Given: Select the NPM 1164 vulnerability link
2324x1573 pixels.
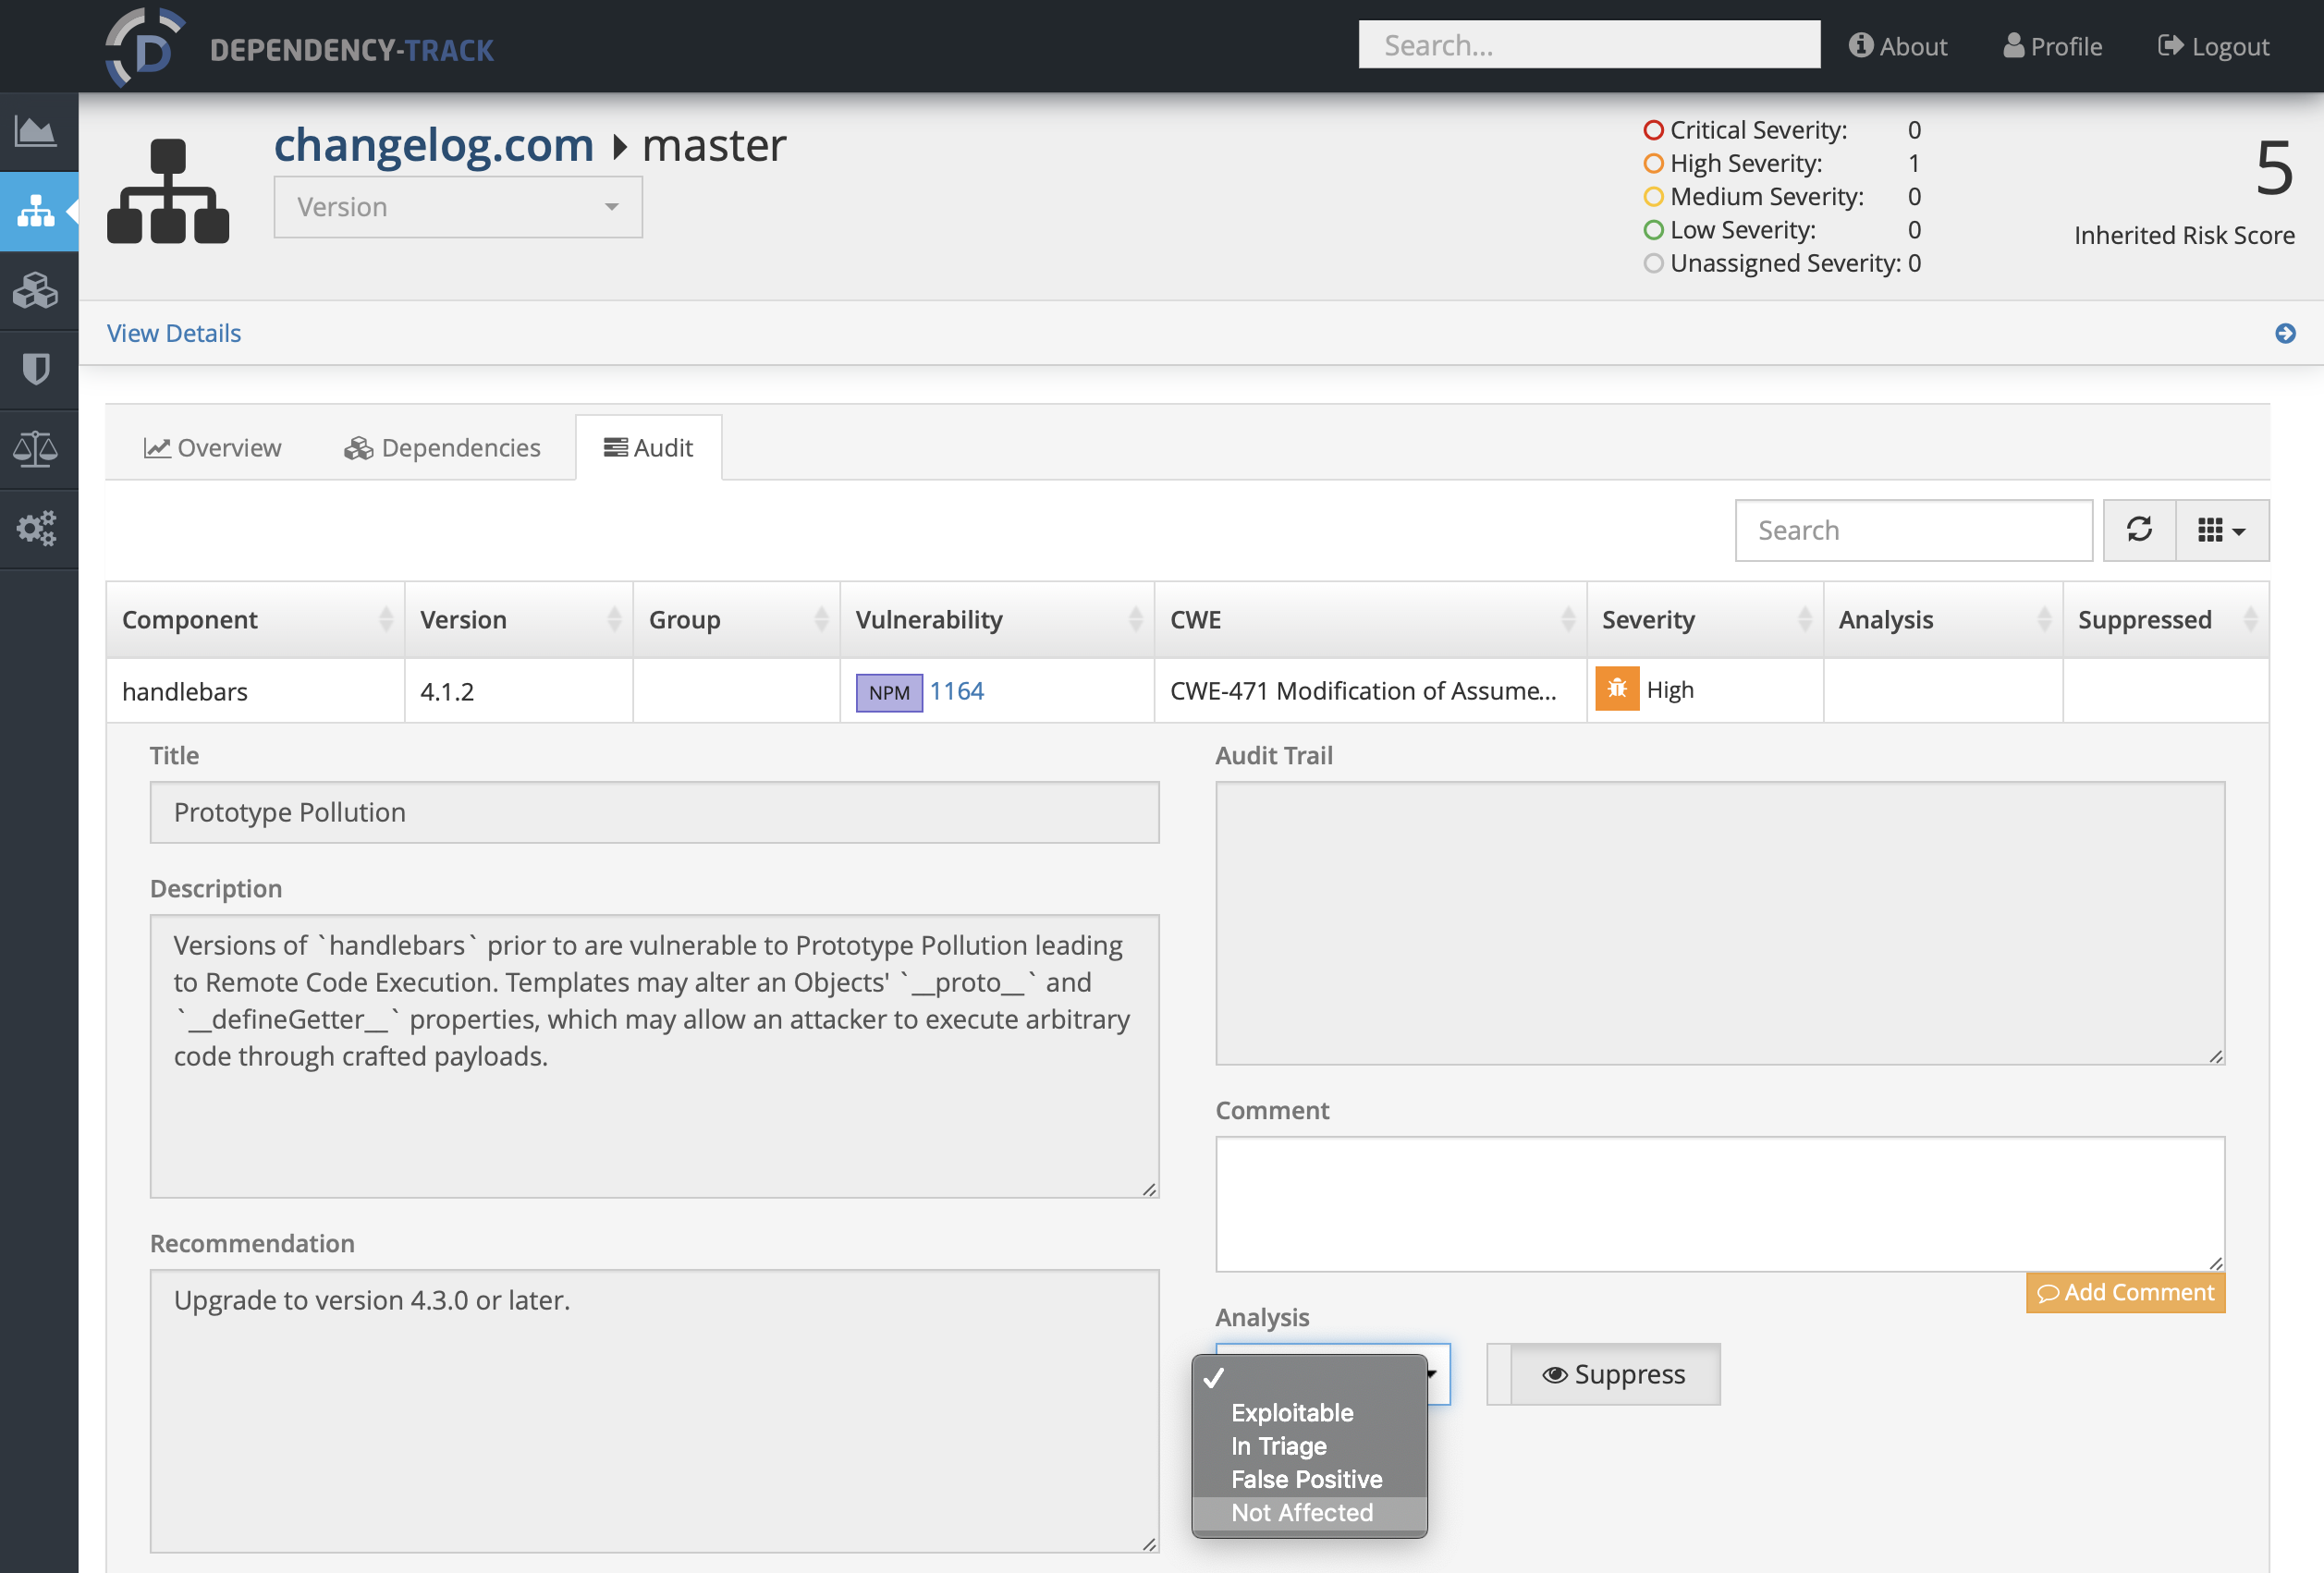Looking at the screenshot, I should 957,690.
